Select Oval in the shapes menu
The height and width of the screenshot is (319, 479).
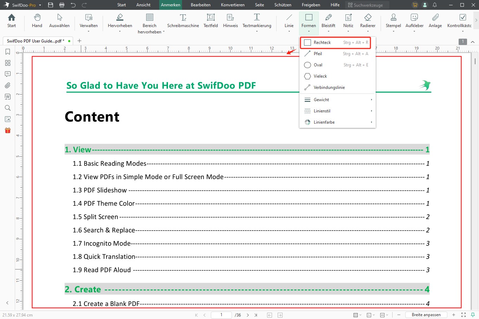[337, 65]
